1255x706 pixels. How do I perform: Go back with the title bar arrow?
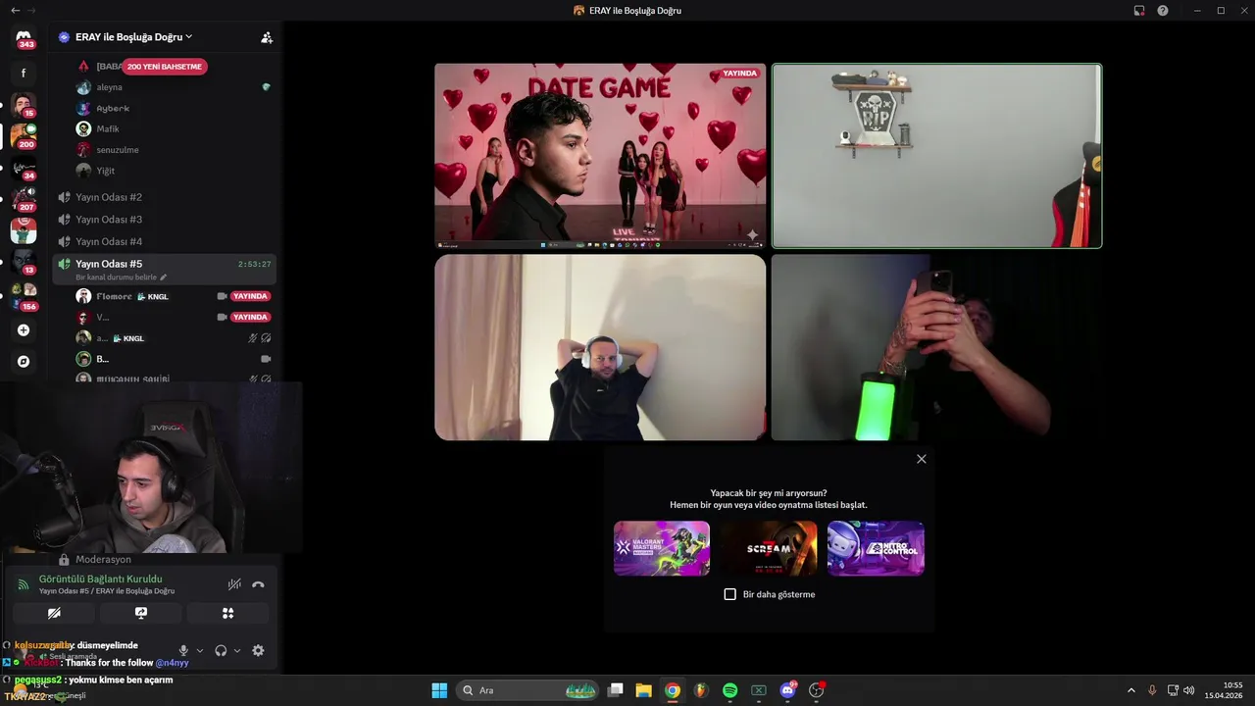coord(15,10)
